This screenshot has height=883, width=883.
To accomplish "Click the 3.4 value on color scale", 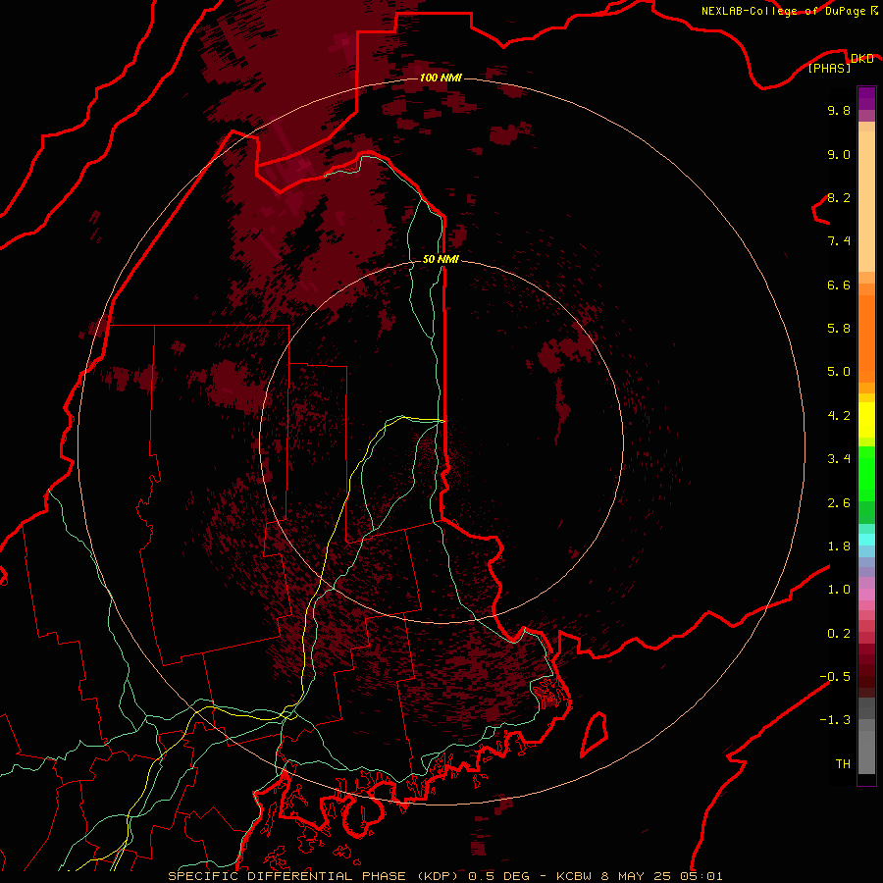I will click(x=839, y=459).
